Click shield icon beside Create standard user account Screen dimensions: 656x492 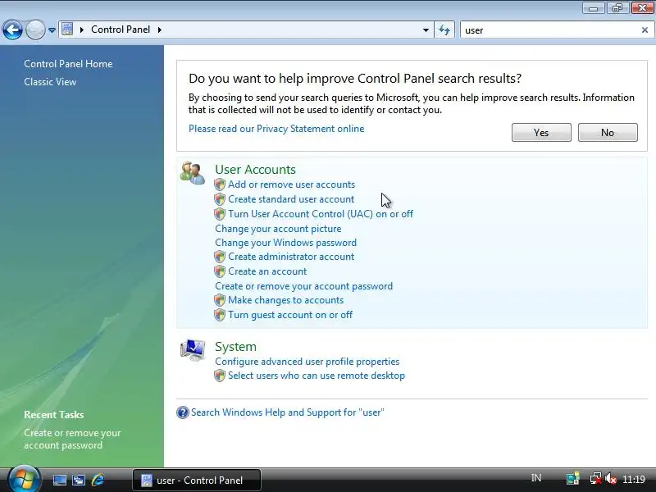point(220,199)
